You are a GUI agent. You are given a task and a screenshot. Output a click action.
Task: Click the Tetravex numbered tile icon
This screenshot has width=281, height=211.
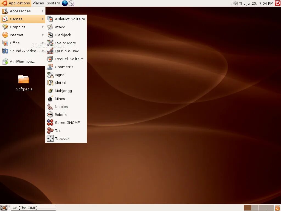point(50,138)
